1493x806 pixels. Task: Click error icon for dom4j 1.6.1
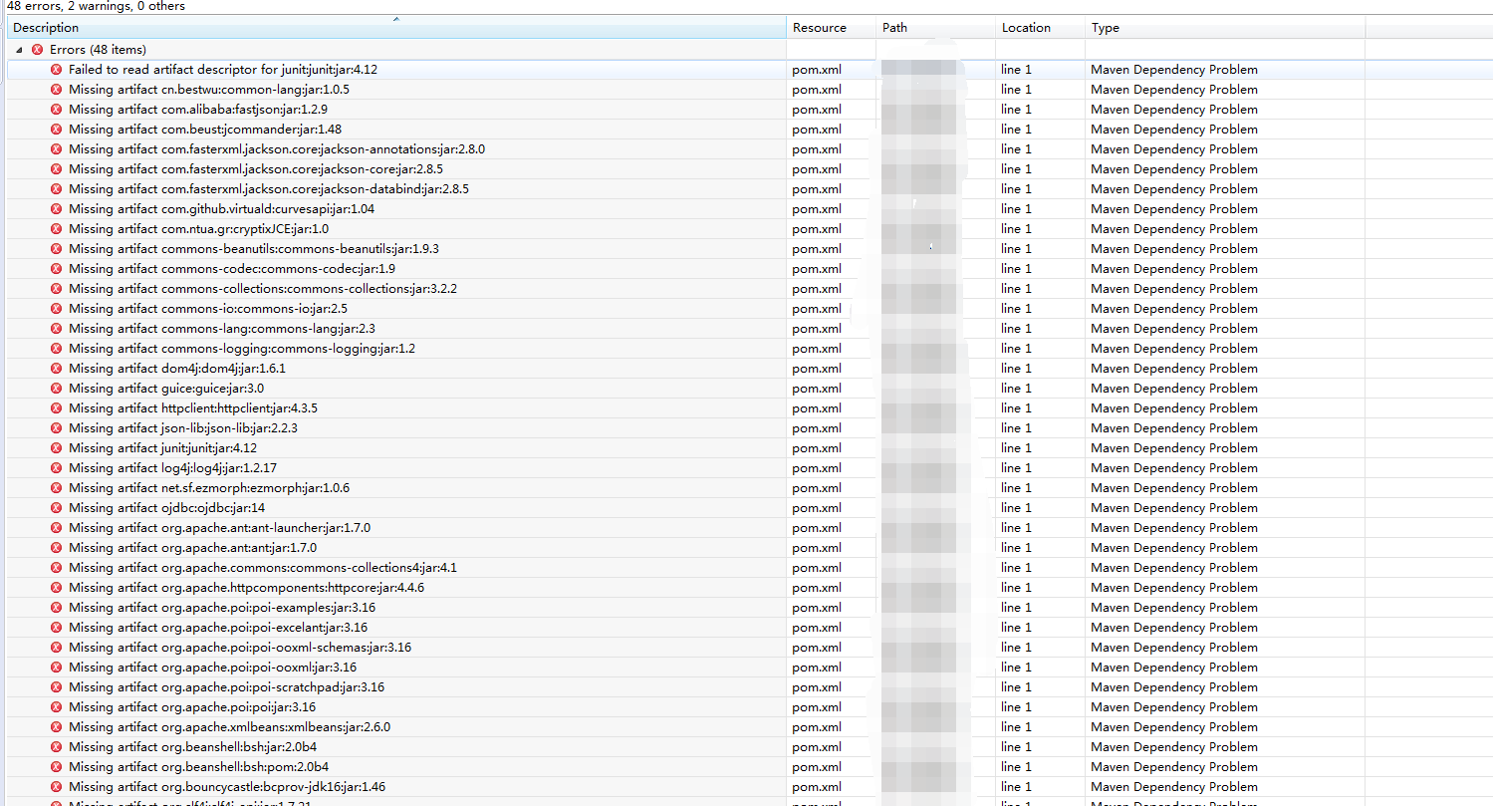57,369
